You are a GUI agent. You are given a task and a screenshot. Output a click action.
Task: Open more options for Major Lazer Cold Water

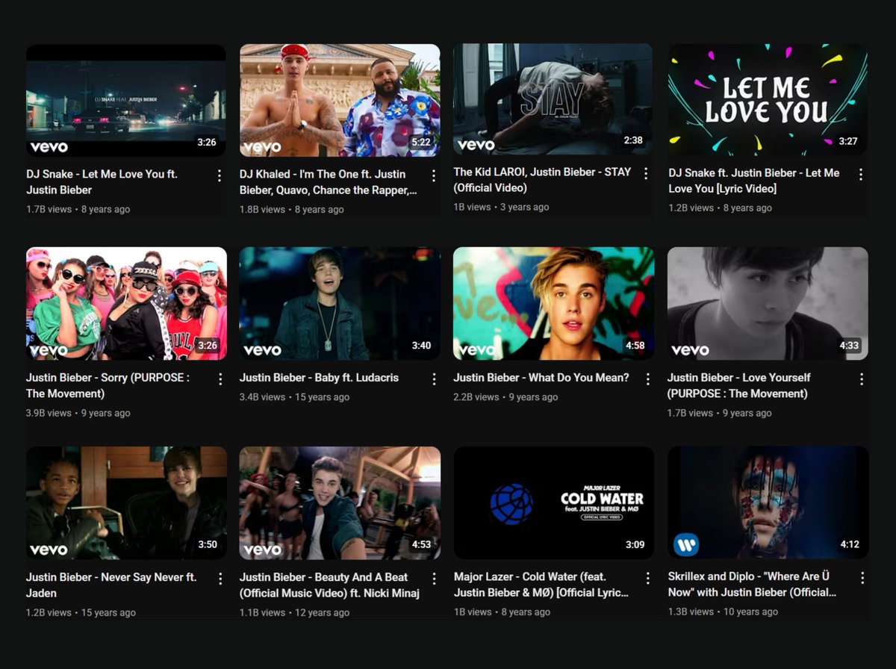[648, 578]
